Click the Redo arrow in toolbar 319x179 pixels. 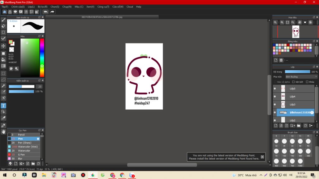click(52, 12)
